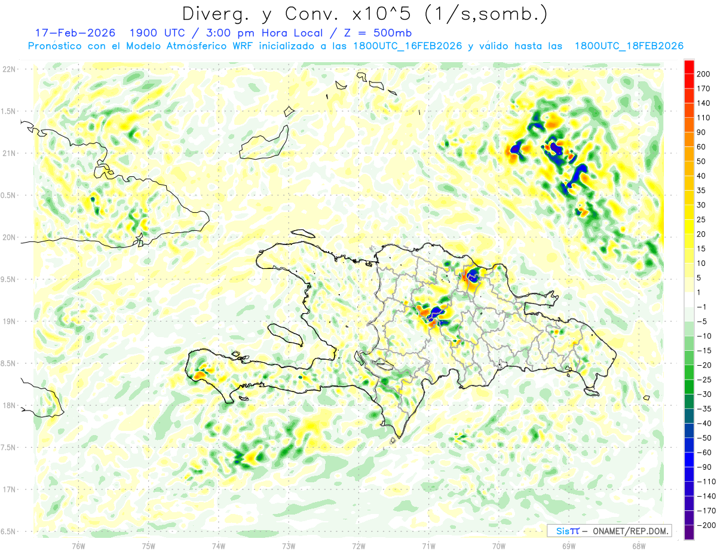Click the colorbar value '-200'
Viewport: 717px width, 554px height.
pos(707,525)
